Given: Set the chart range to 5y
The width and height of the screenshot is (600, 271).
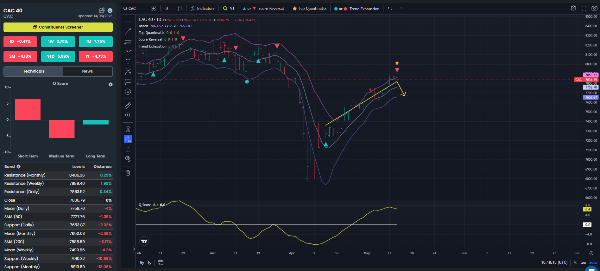Looking at the screenshot, I should coord(142,263).
